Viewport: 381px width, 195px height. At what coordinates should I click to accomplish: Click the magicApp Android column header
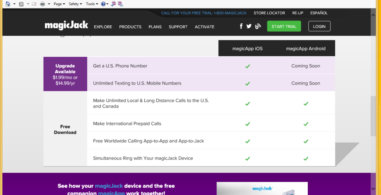[x=306, y=49]
